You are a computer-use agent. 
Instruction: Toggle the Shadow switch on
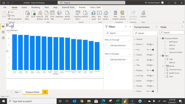click(152, 86)
